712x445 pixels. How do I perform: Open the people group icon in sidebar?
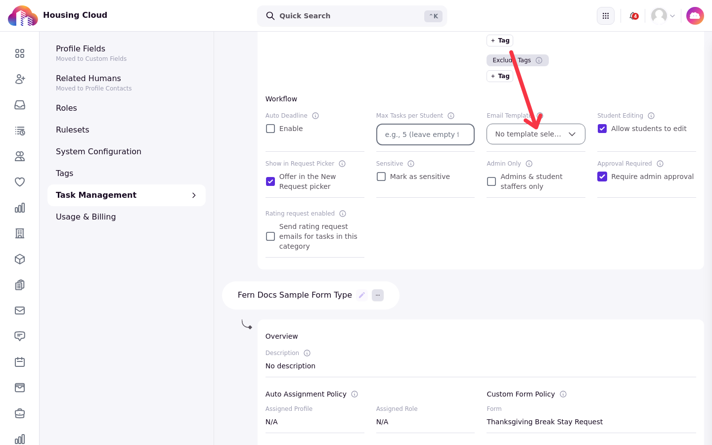(x=20, y=156)
